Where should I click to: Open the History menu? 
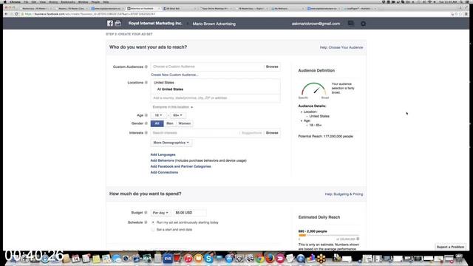pyautogui.click(x=53, y=1)
